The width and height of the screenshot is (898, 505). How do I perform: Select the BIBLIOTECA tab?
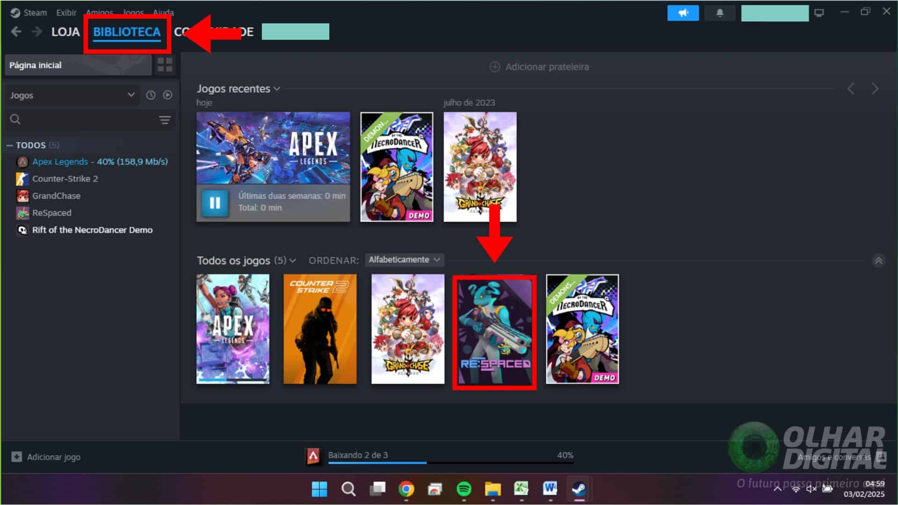(x=127, y=32)
